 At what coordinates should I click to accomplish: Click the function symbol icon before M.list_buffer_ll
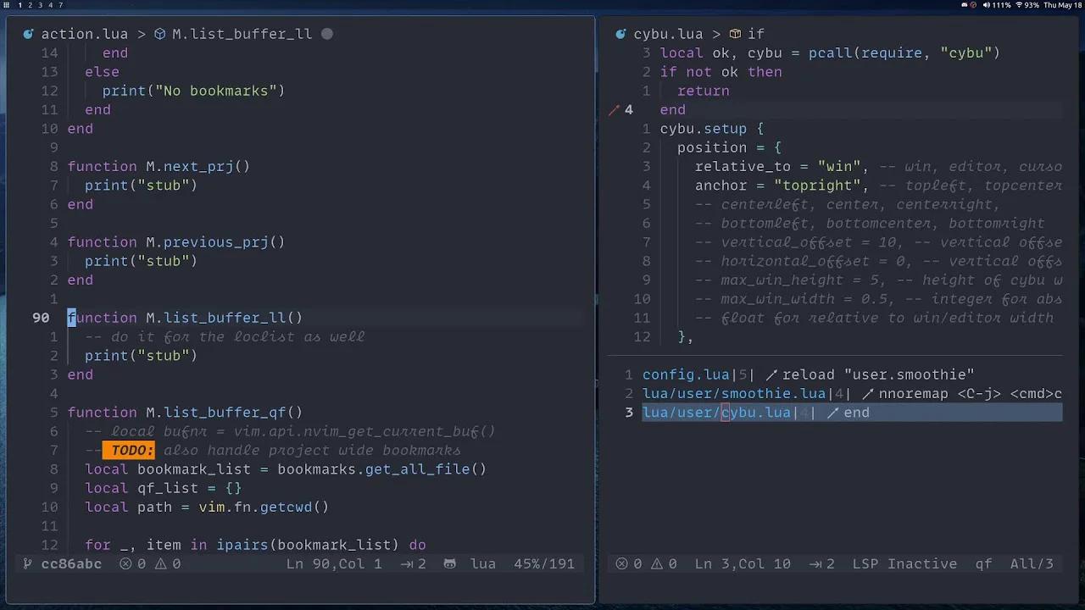click(159, 34)
